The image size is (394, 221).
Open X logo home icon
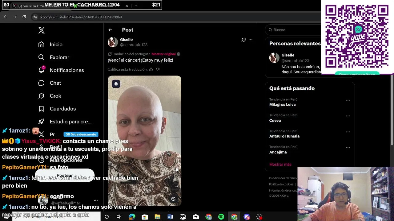pyautogui.click(x=42, y=30)
